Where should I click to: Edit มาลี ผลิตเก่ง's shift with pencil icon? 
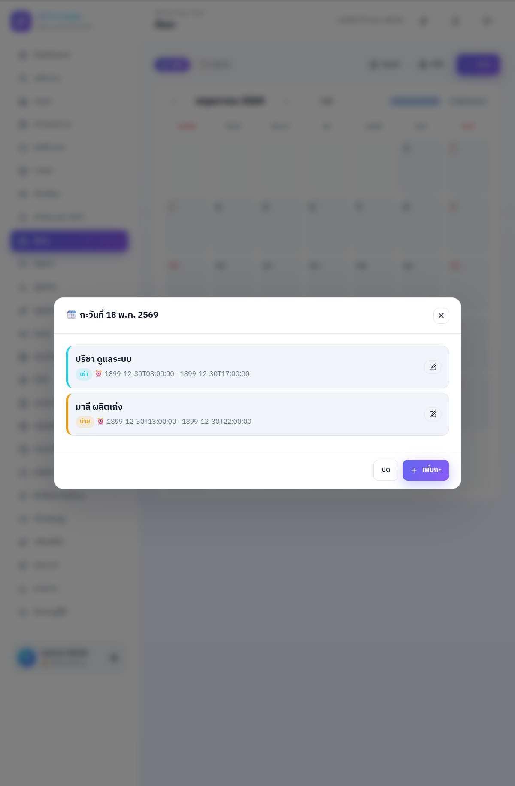tap(433, 414)
